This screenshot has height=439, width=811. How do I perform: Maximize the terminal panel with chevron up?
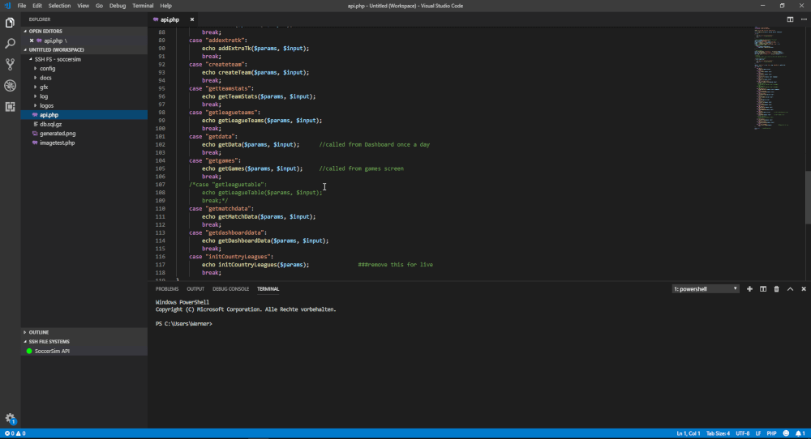pos(790,288)
